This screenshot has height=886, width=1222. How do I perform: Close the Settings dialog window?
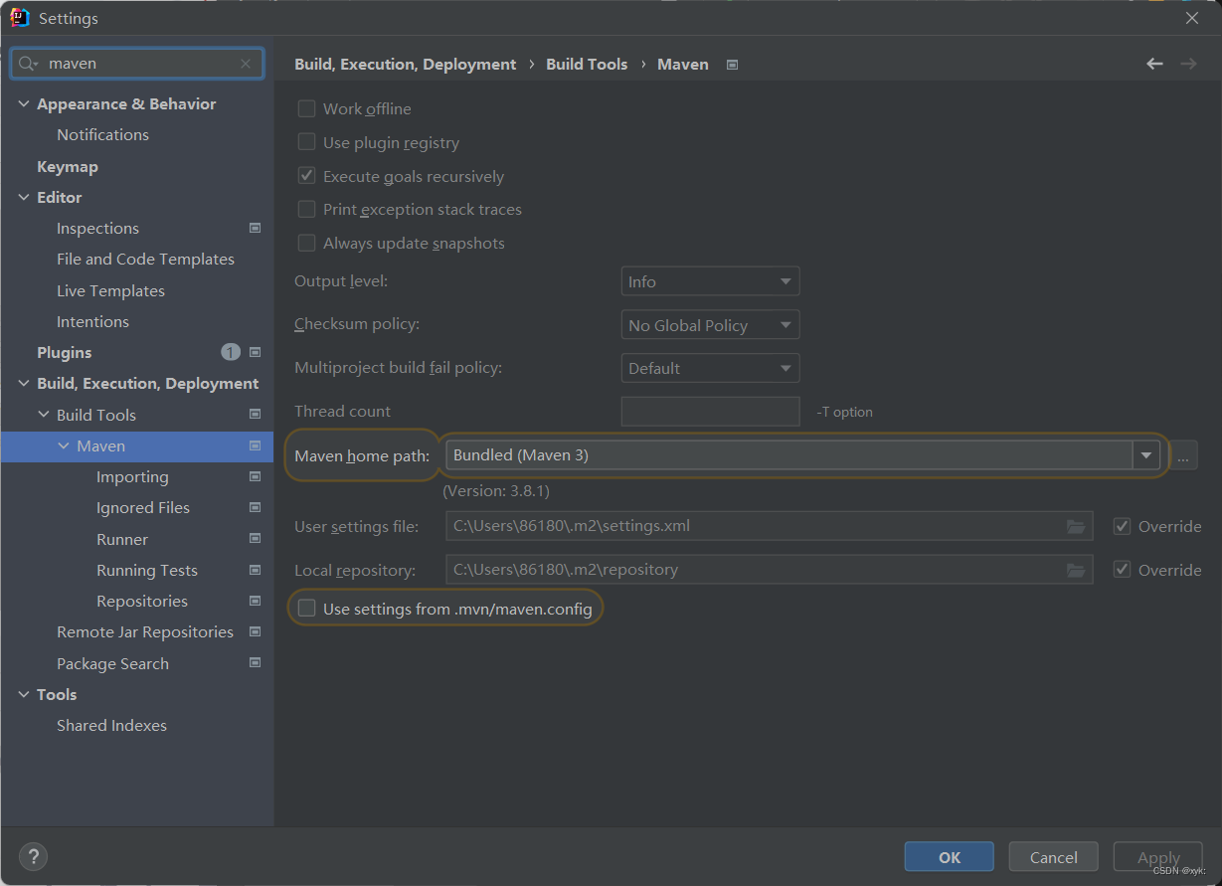click(1191, 18)
